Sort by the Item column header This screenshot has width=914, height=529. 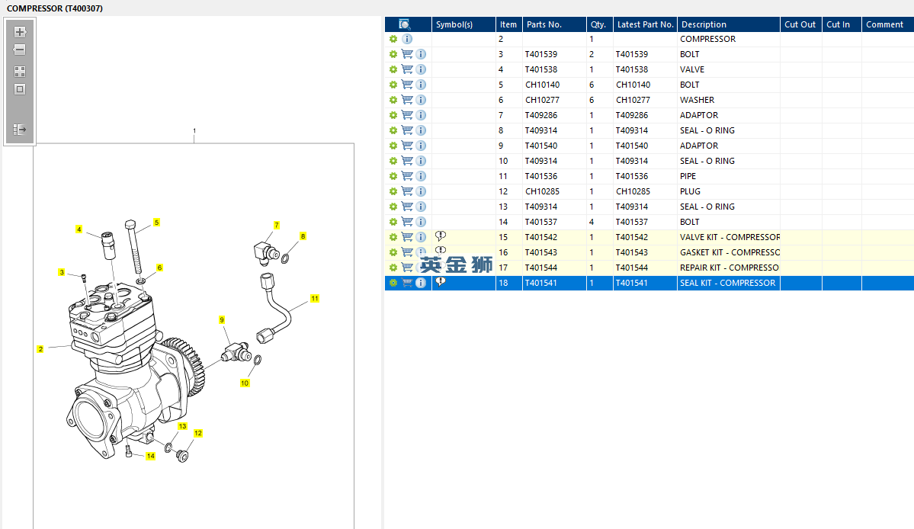509,24
